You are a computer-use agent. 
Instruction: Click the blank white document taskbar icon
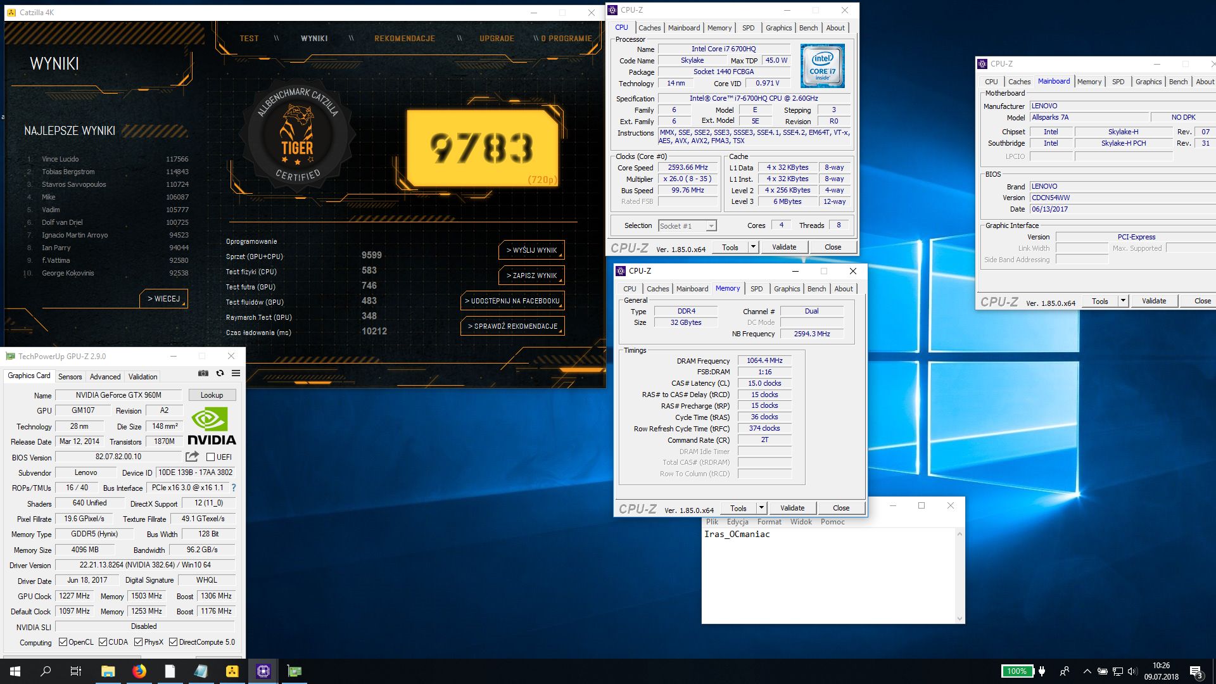tap(170, 671)
